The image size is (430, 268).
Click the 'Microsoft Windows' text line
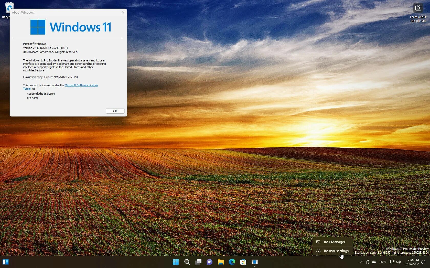(x=35, y=44)
